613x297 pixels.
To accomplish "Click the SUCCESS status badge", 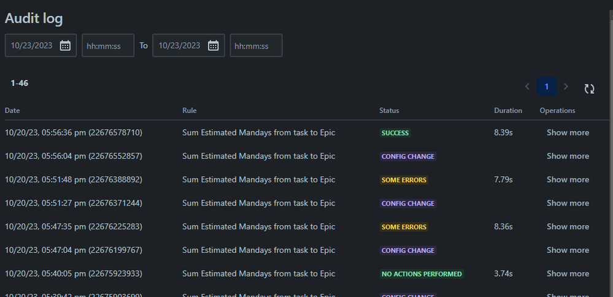I will (x=395, y=133).
